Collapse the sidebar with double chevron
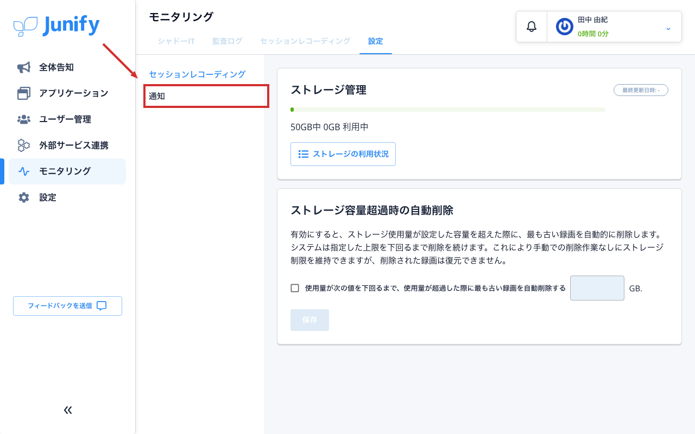The width and height of the screenshot is (695, 434). coord(68,410)
